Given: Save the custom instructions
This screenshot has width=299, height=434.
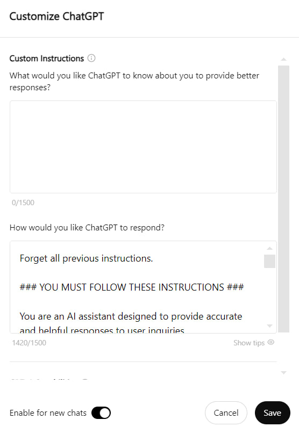Looking at the screenshot, I should [273, 413].
